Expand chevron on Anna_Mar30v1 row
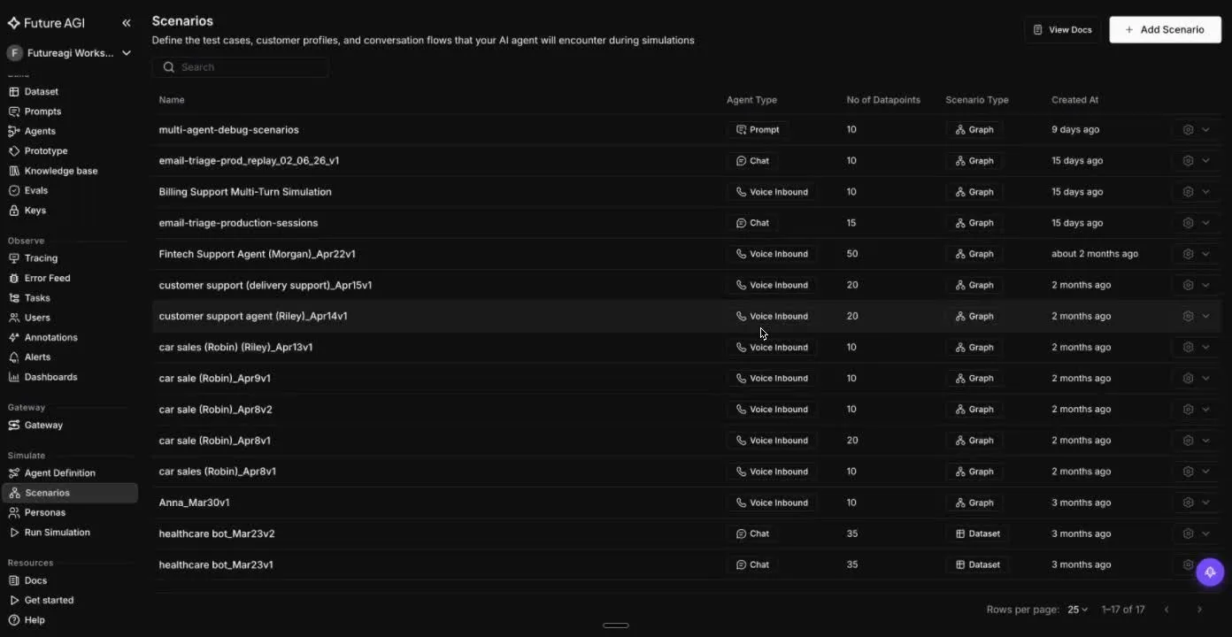 (1205, 503)
